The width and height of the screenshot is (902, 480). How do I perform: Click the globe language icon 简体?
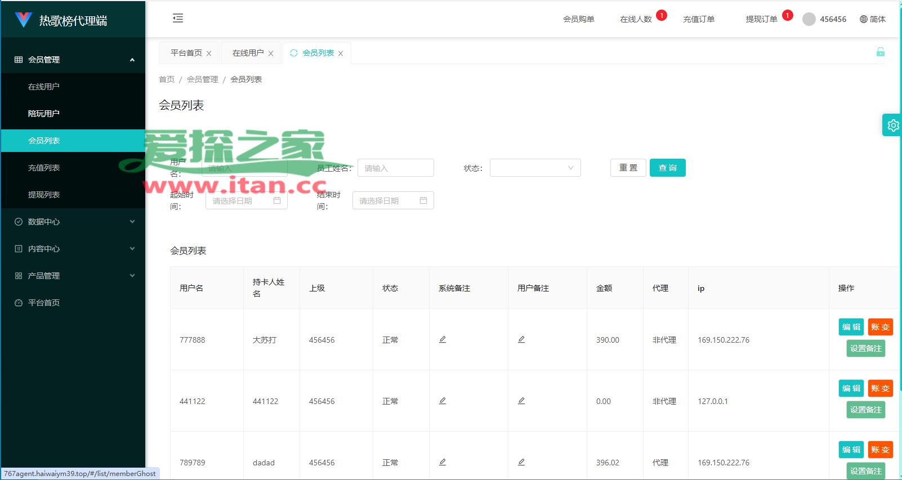864,19
